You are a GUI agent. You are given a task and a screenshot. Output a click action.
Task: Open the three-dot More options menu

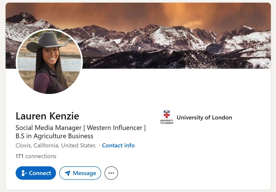pos(111,173)
